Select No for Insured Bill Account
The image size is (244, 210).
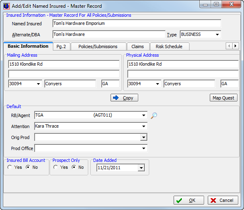coord(28,167)
